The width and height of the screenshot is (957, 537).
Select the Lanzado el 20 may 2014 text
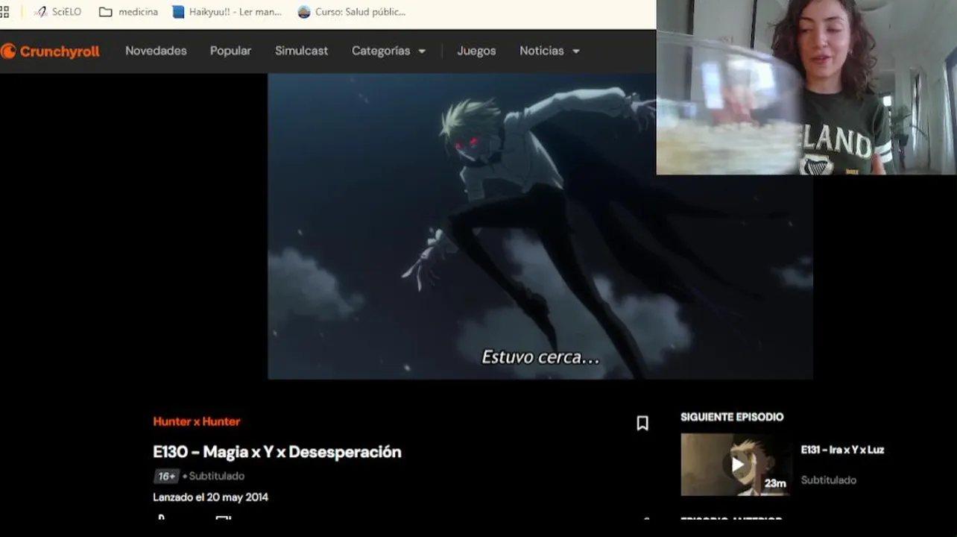[x=210, y=497]
